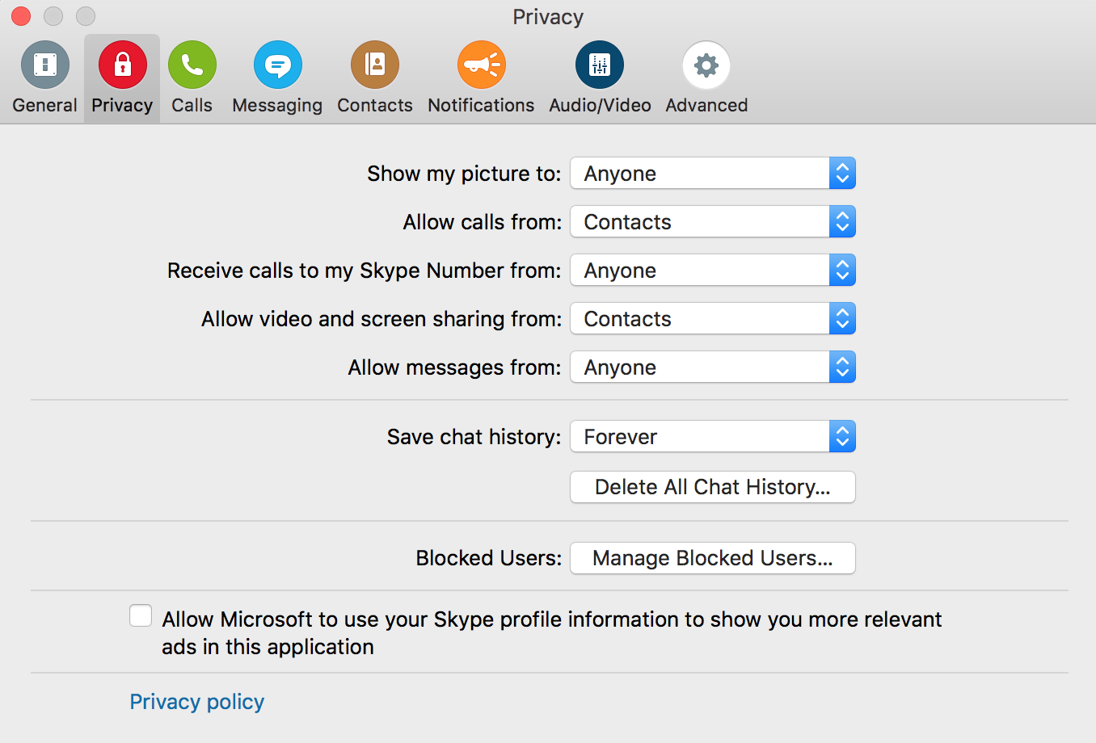This screenshot has height=743, width=1096.
Task: Expand the Save chat history dropdown
Action: [712, 437]
